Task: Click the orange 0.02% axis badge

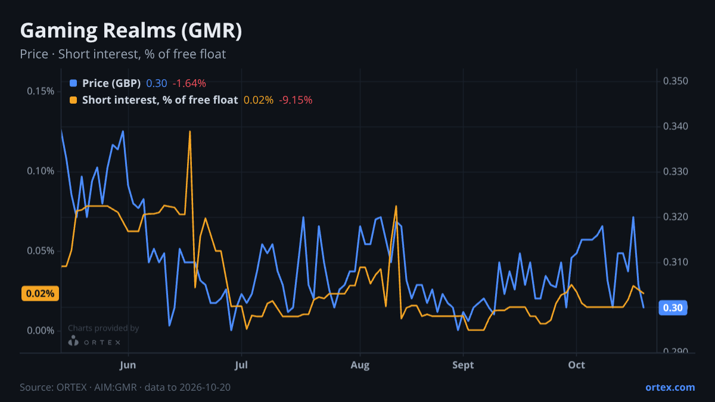Action: tap(40, 294)
